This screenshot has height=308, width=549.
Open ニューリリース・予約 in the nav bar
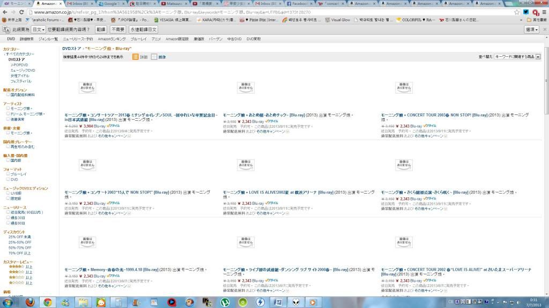pos(78,39)
